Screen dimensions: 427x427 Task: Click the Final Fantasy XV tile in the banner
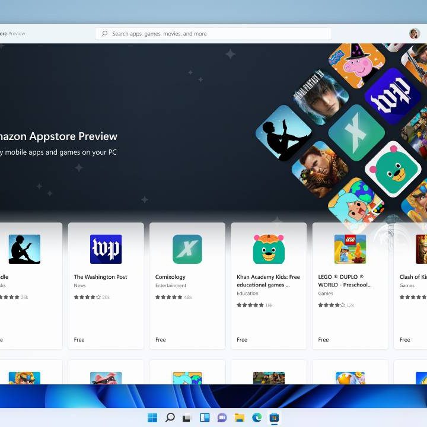click(x=320, y=97)
